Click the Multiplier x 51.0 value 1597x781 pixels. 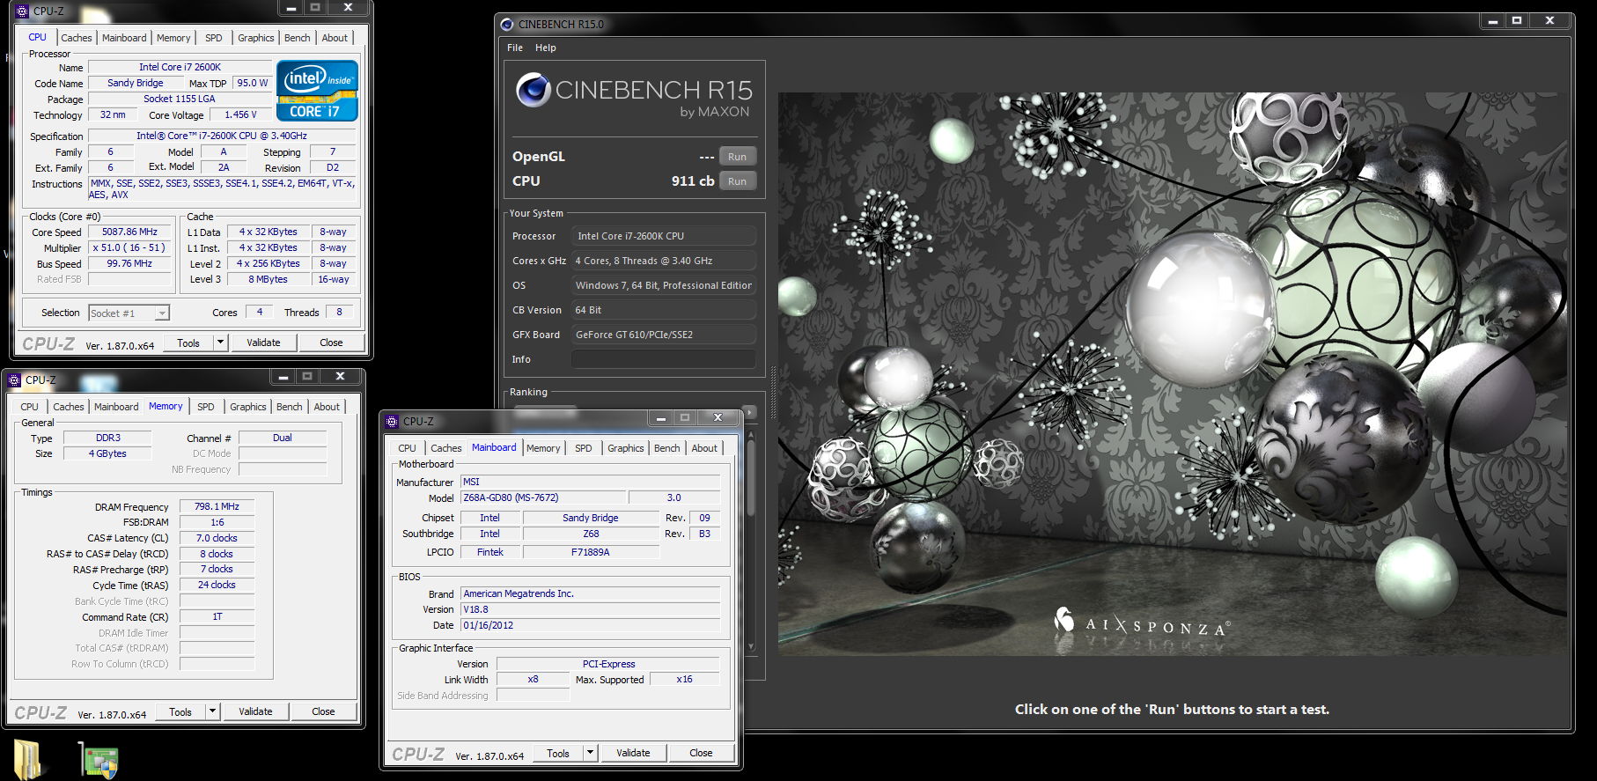click(129, 248)
